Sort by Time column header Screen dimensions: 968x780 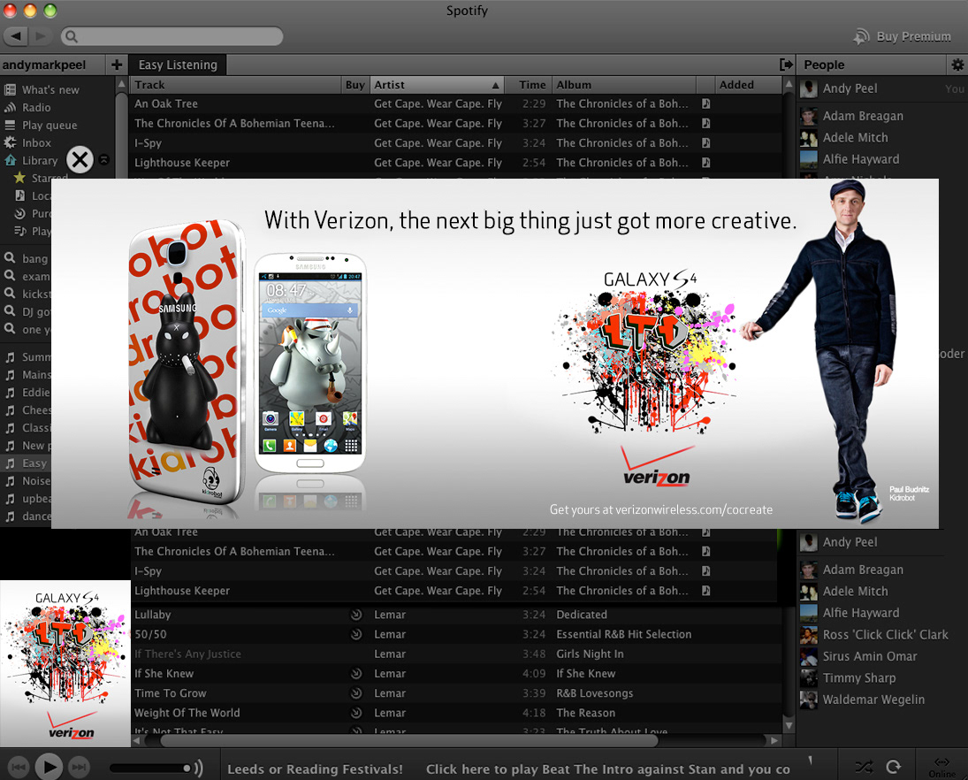(x=529, y=85)
